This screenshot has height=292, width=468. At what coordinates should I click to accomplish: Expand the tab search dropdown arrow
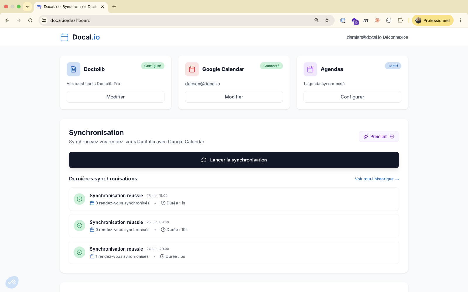[x=27, y=6]
